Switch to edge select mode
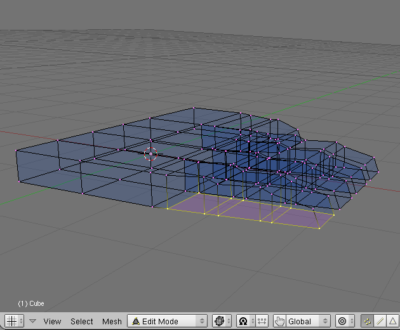400x330 pixels. click(x=380, y=321)
